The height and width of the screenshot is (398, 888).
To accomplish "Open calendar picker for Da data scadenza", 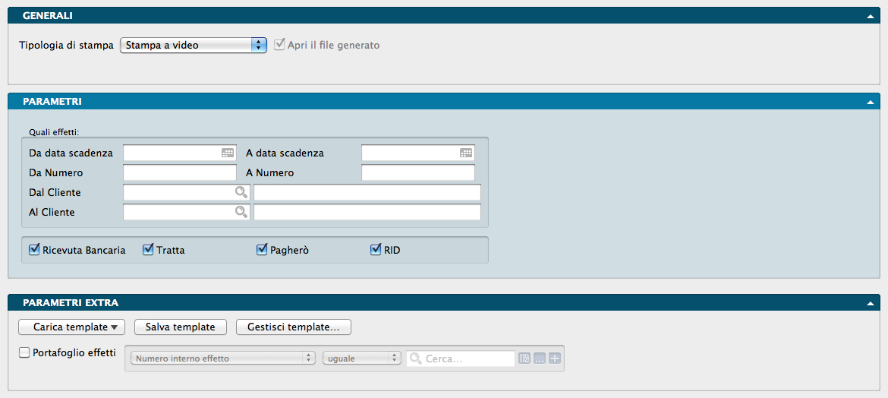I will 228,153.
